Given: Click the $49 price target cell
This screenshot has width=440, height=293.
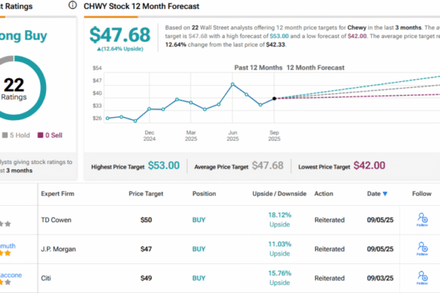Looking at the screenshot, I should coord(146,278).
